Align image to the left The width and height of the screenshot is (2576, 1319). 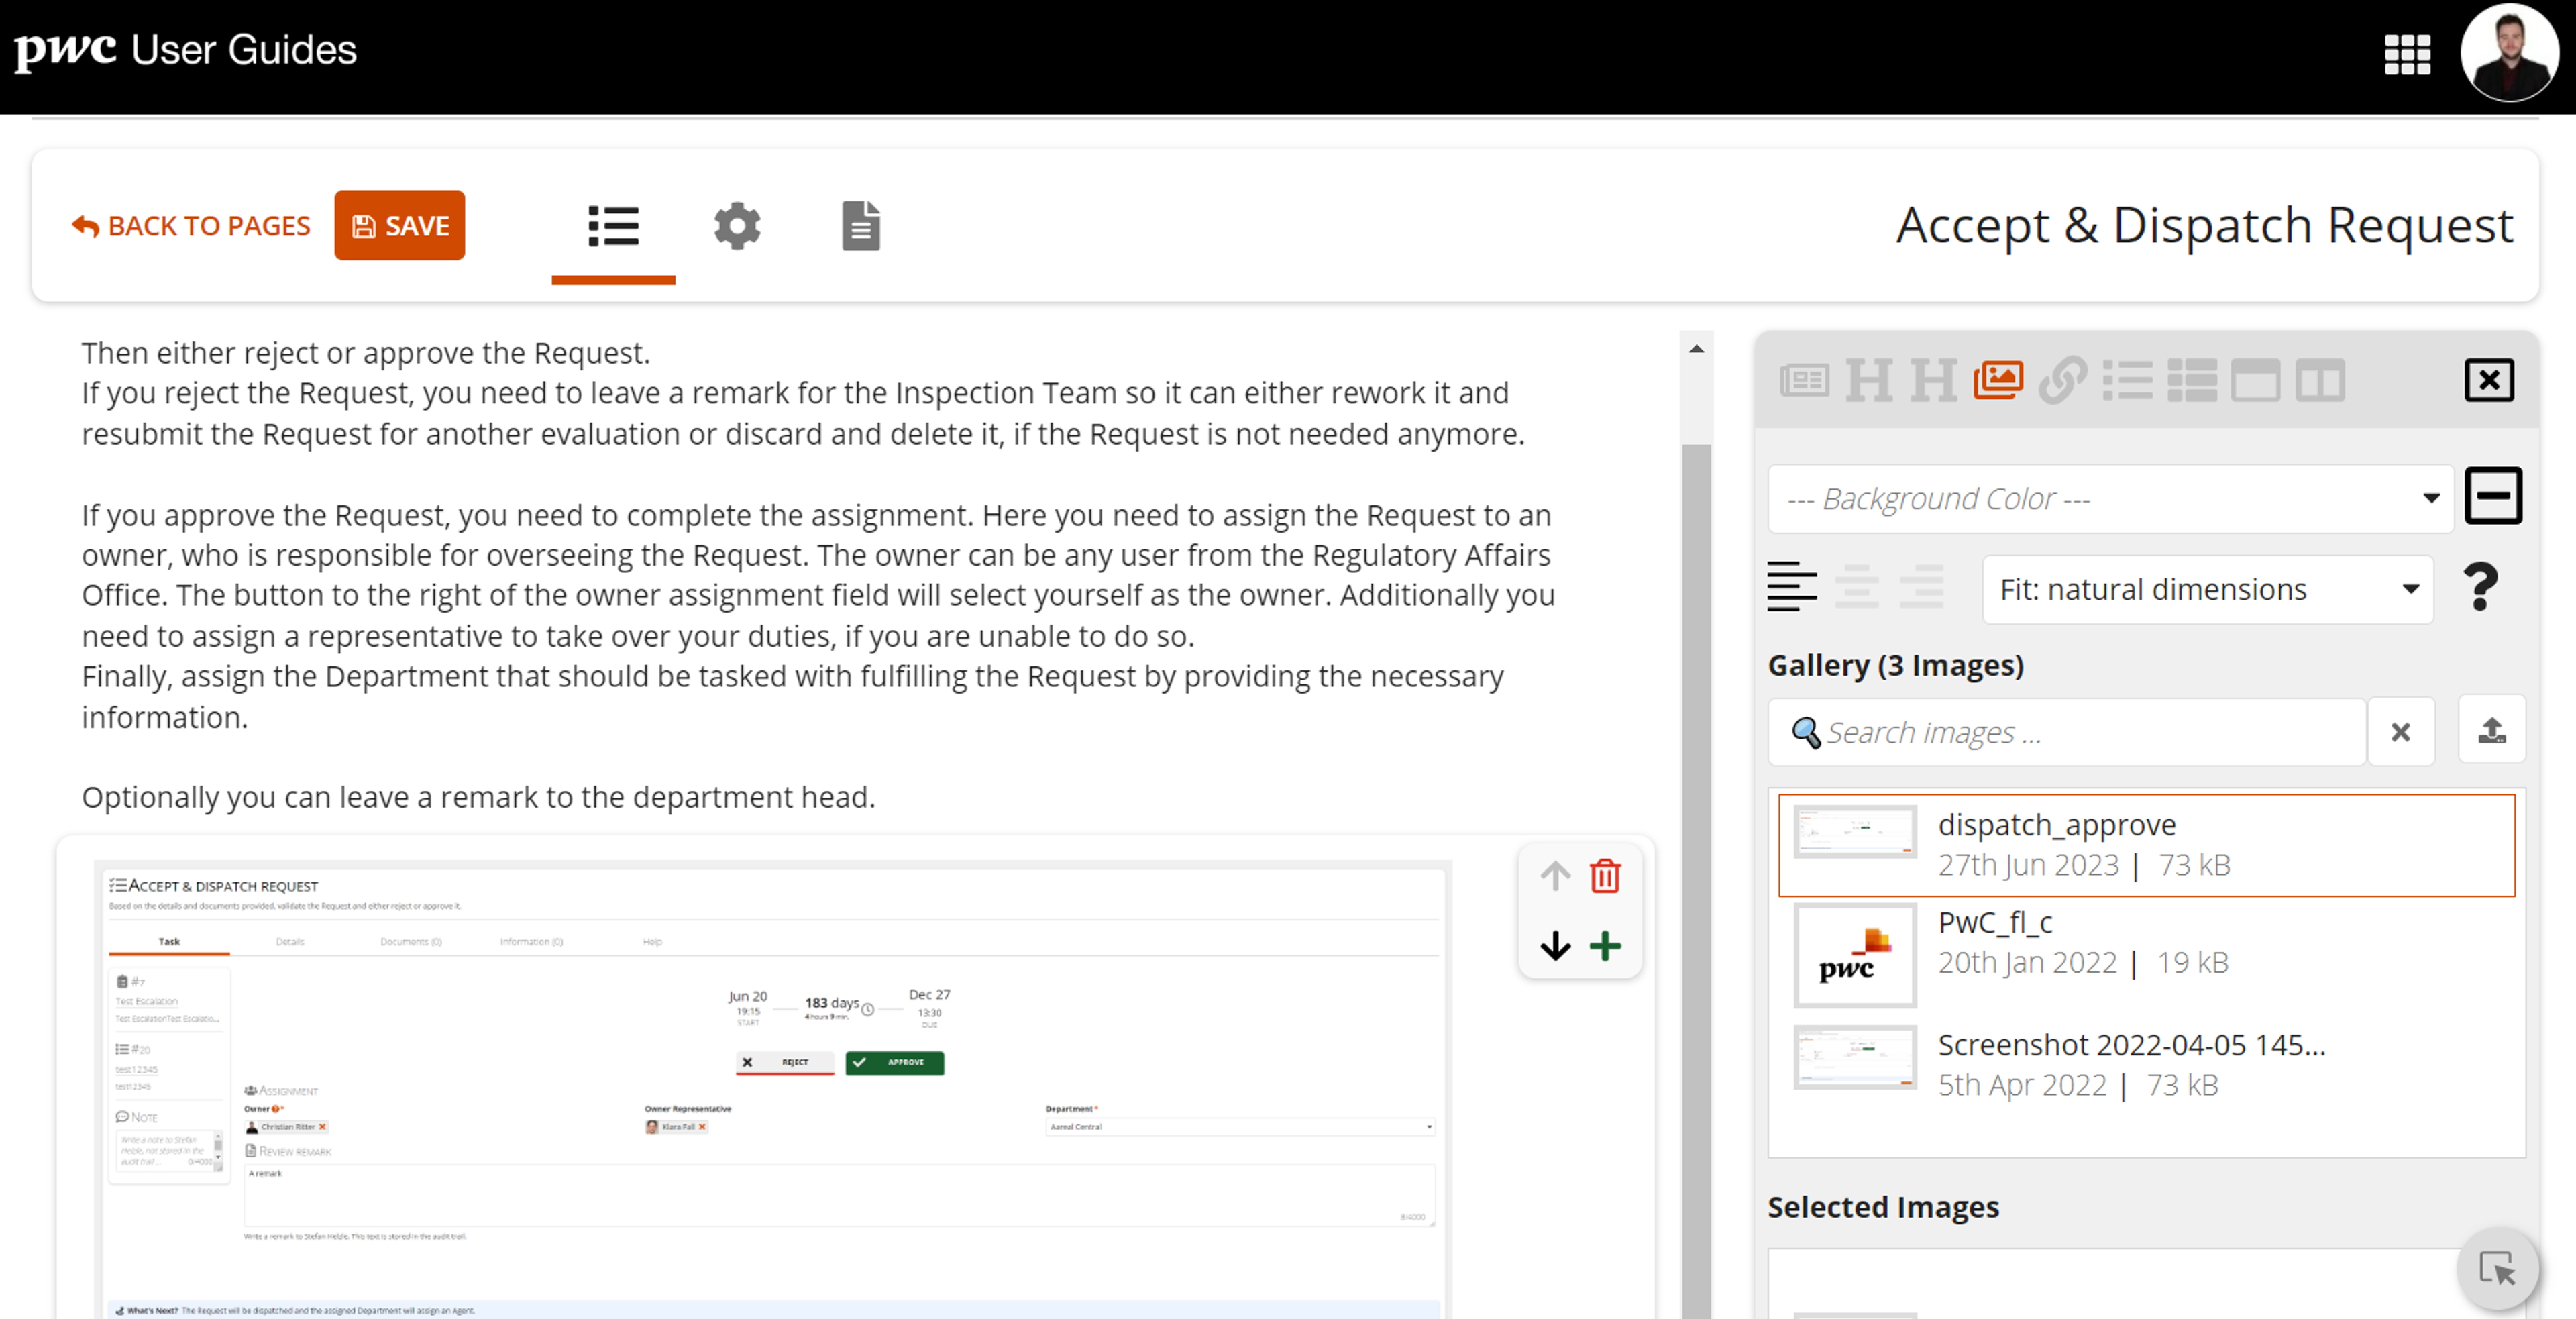pyautogui.click(x=1792, y=587)
